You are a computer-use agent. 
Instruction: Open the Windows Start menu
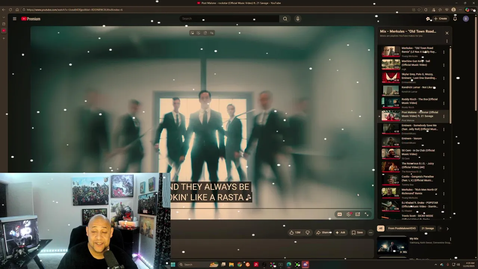pos(173,265)
